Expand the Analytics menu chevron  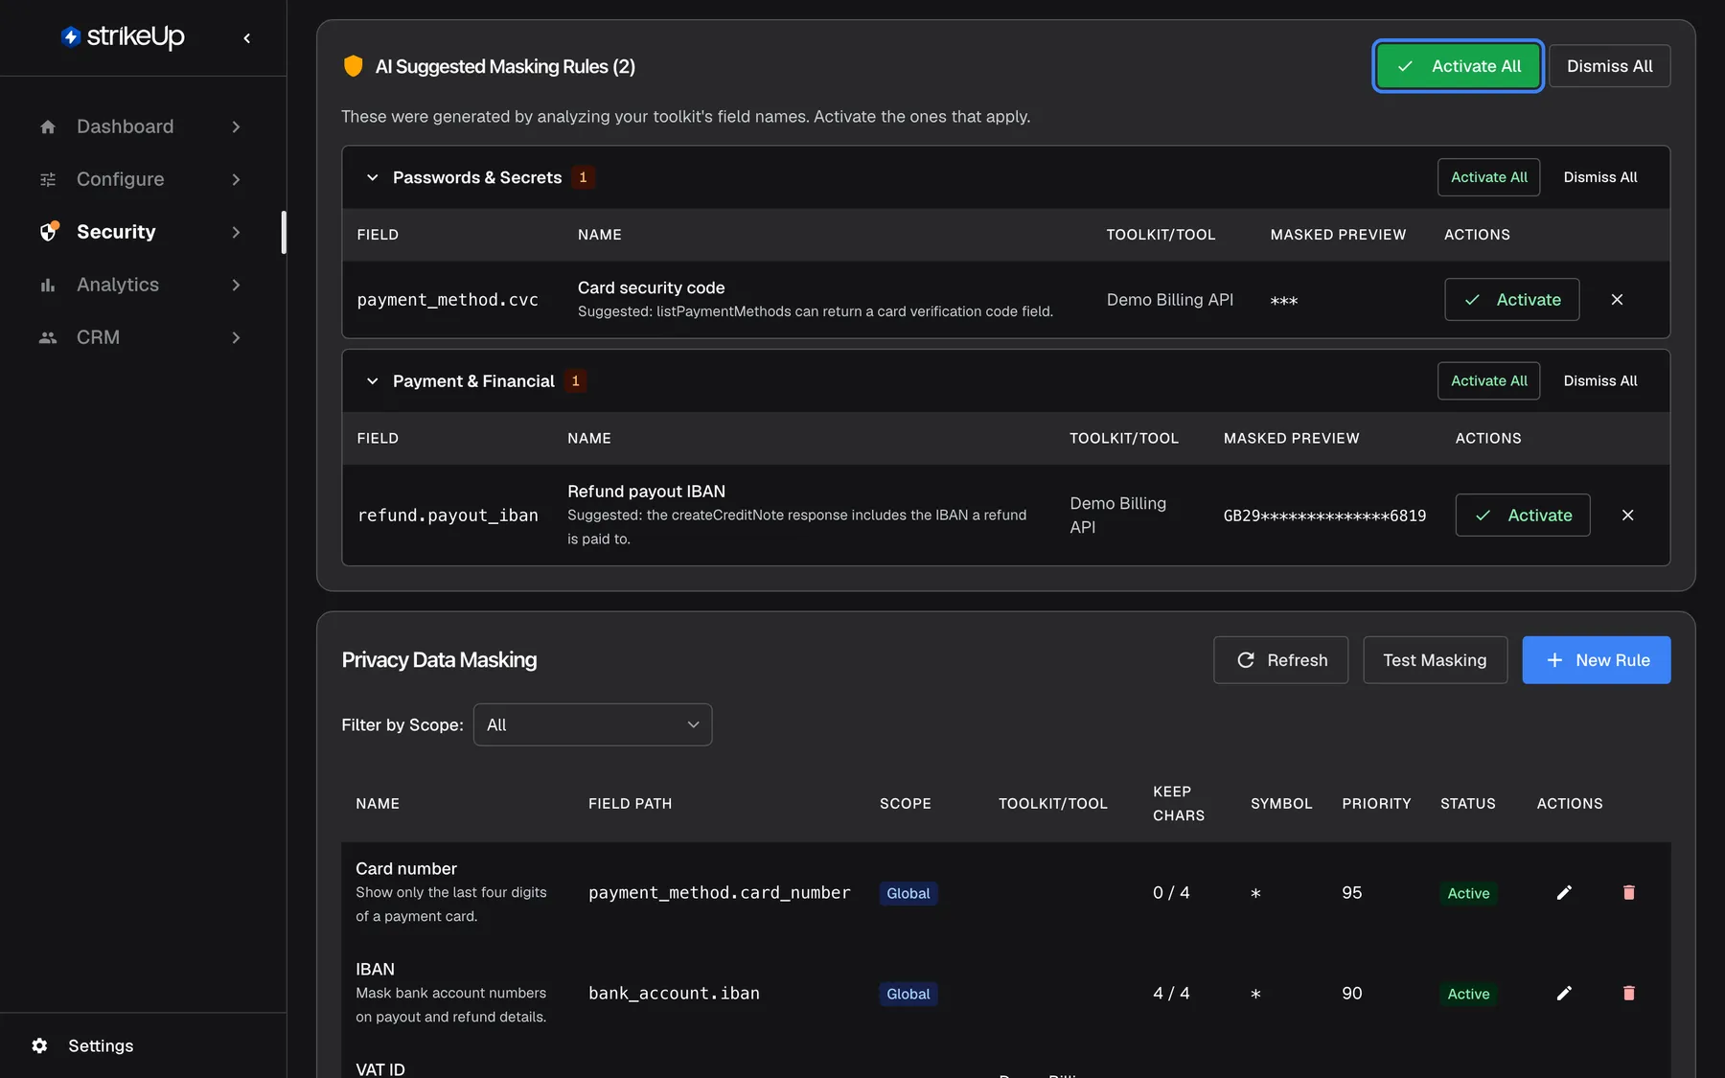point(236,285)
